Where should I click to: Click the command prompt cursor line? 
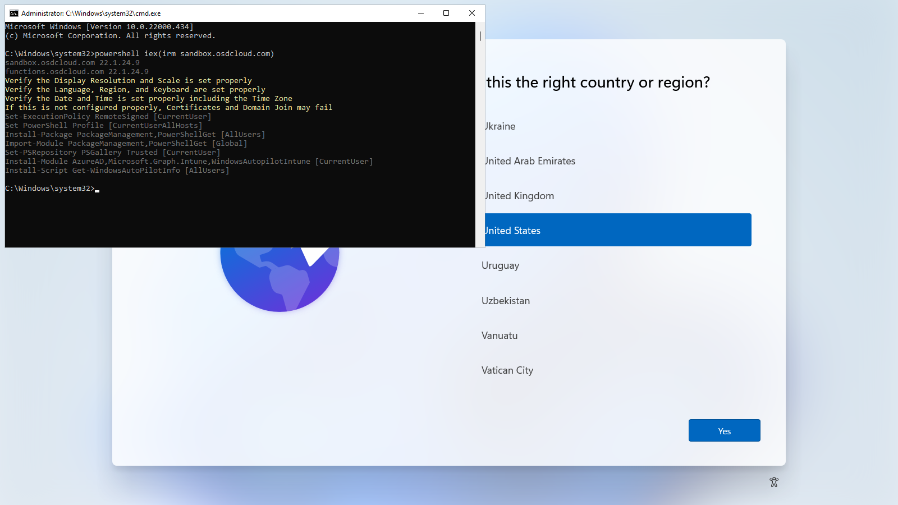pos(52,189)
